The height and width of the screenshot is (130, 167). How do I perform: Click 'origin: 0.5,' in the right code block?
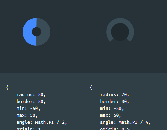(x=116, y=129)
